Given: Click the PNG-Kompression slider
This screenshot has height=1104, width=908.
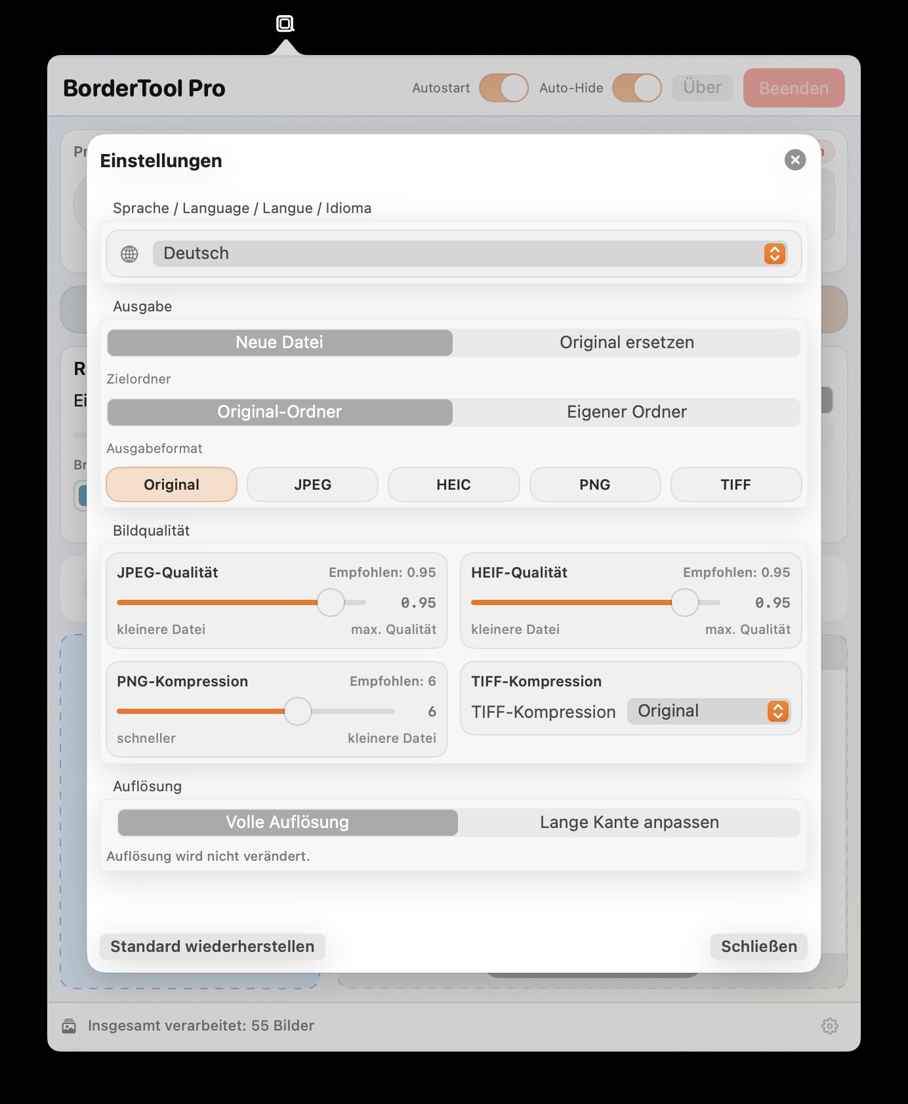Looking at the screenshot, I should (x=256, y=711).
